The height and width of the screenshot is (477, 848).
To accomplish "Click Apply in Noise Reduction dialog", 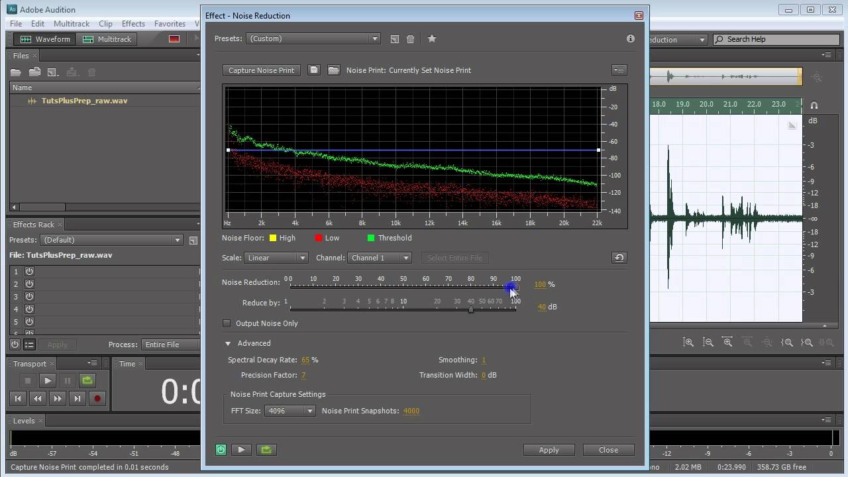I will [x=549, y=450].
